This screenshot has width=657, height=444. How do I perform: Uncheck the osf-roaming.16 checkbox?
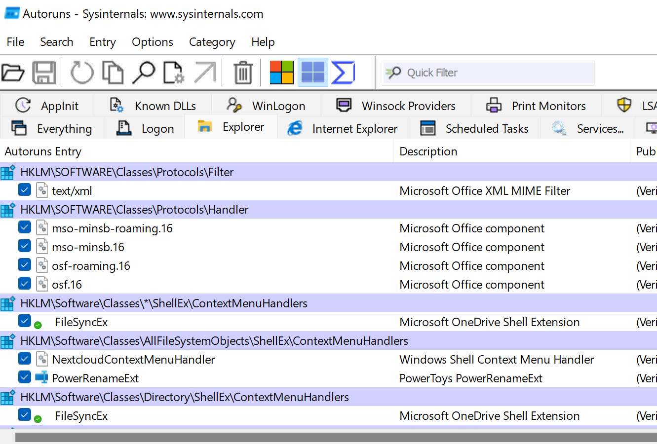pos(25,264)
